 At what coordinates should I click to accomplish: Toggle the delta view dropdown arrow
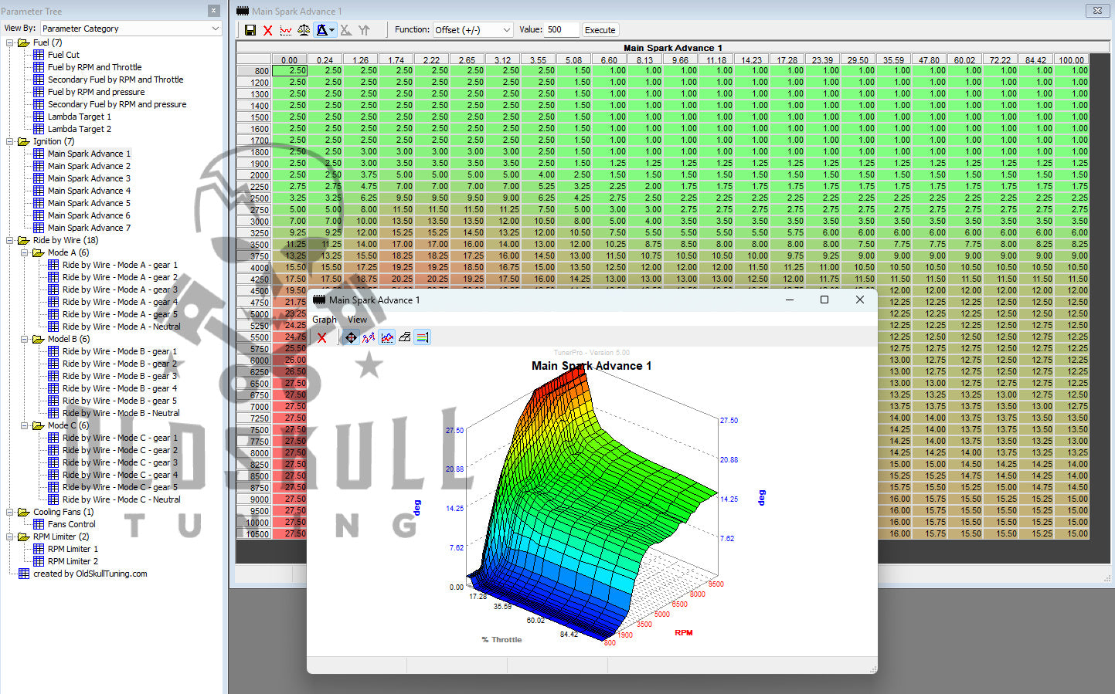331,29
